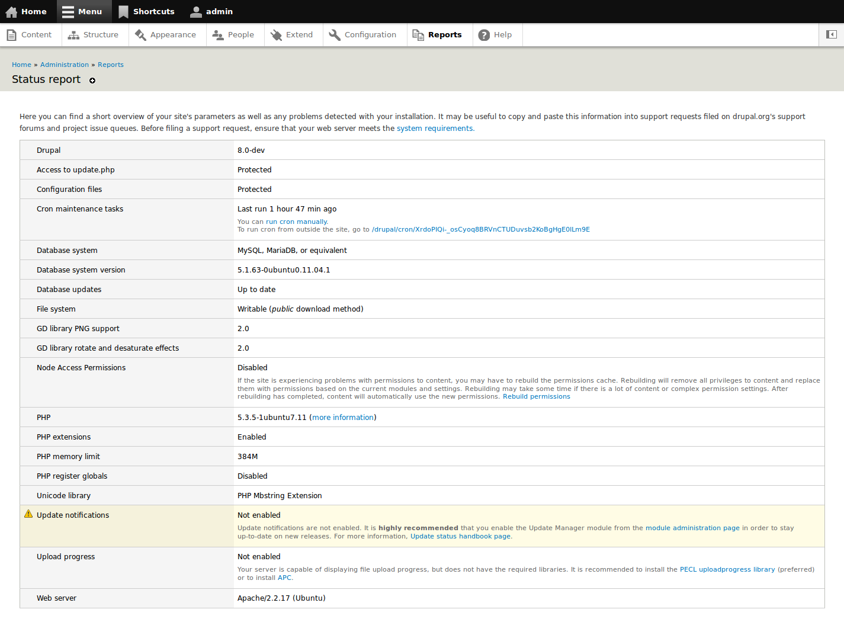Click the Rebuild permissions link

coord(537,397)
